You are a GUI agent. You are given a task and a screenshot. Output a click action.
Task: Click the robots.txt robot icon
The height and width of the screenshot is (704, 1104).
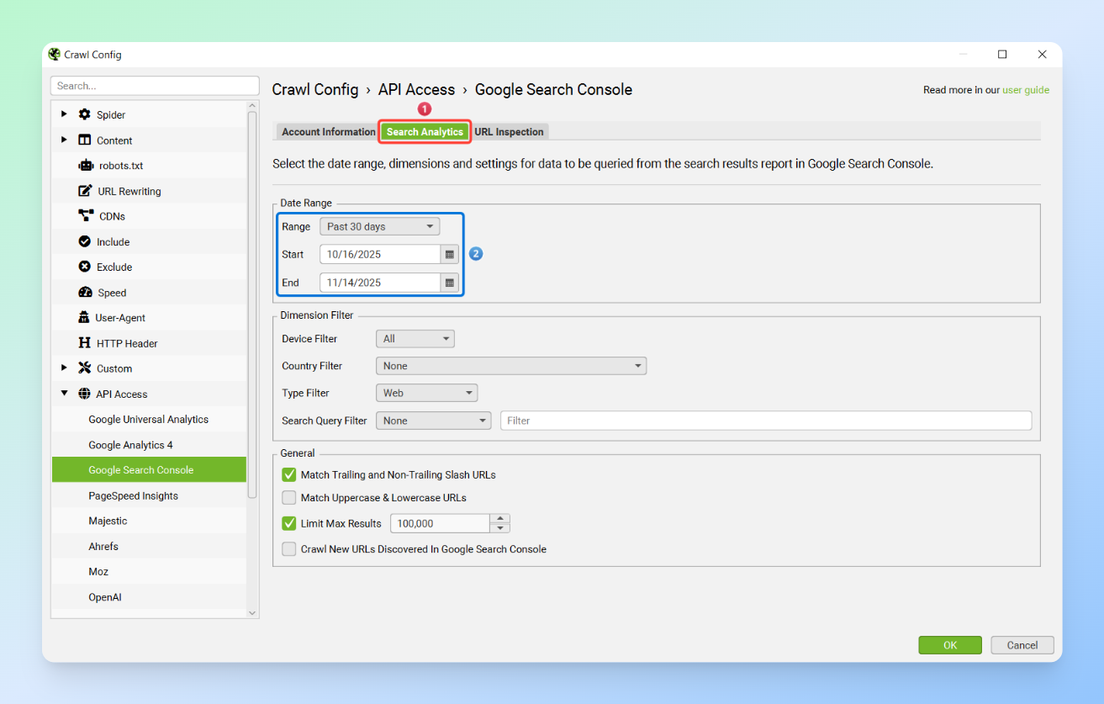(85, 166)
